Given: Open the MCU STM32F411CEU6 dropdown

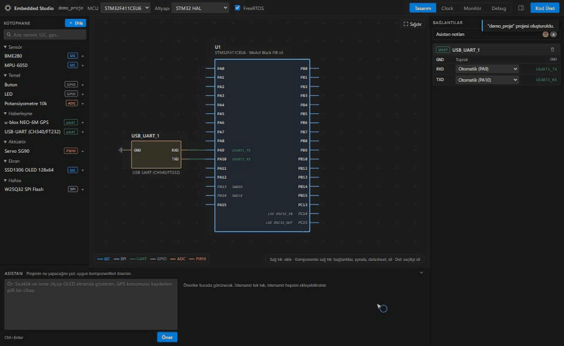Looking at the screenshot, I should click(125, 8).
